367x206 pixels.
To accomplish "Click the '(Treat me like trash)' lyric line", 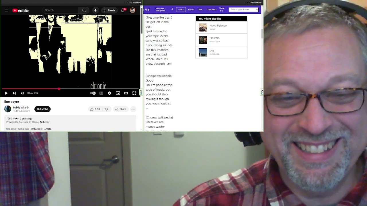I will [x=159, y=17].
